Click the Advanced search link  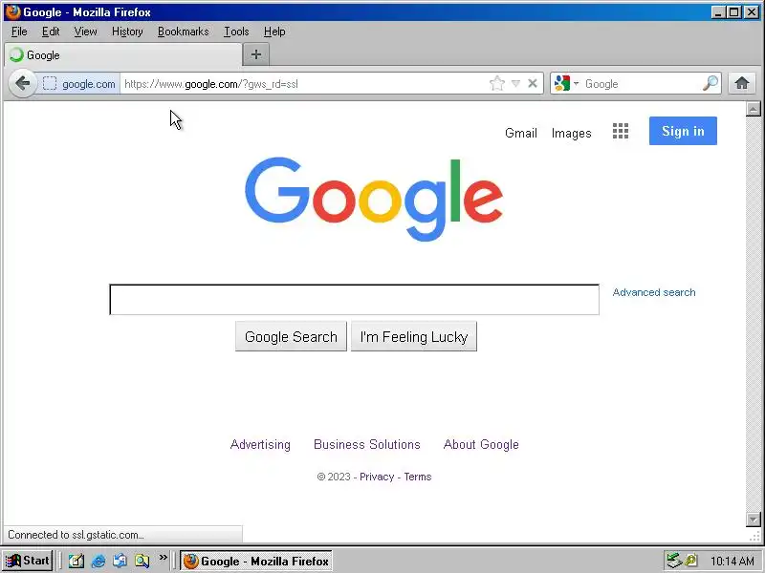pos(654,292)
